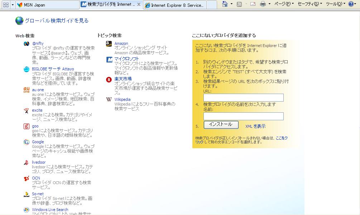The height and width of the screenshot is (215, 360).
Task: Open the ツール(O) menu
Action: point(335,4)
